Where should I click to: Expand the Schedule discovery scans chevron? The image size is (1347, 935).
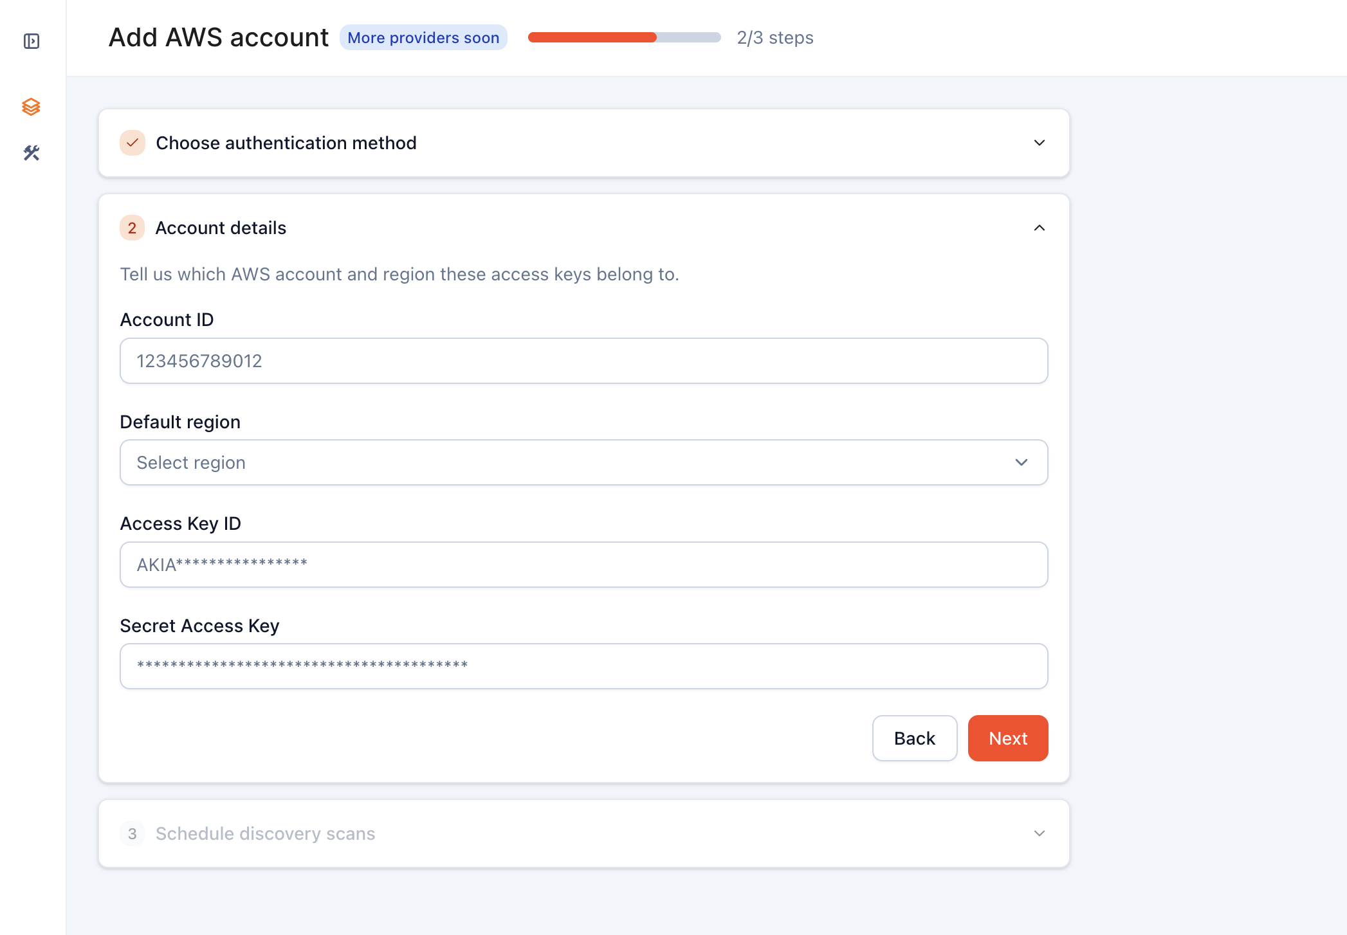coord(1040,833)
